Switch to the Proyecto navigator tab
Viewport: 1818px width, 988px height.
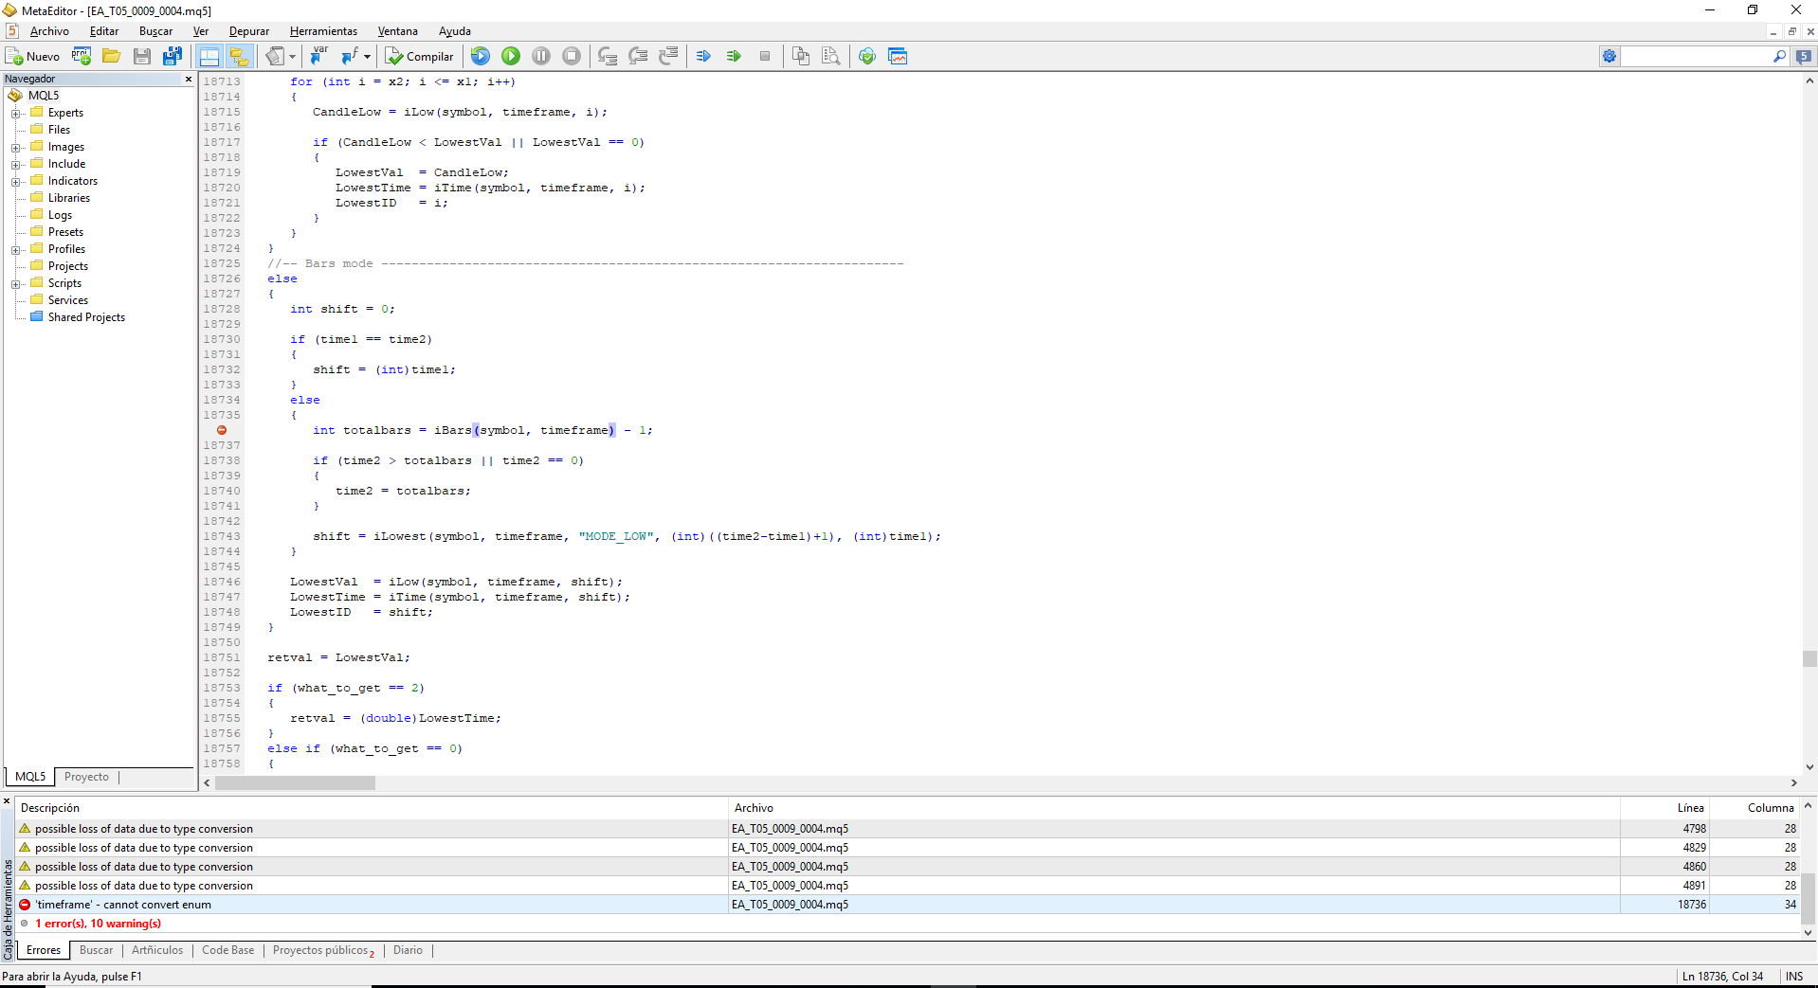coord(86,777)
